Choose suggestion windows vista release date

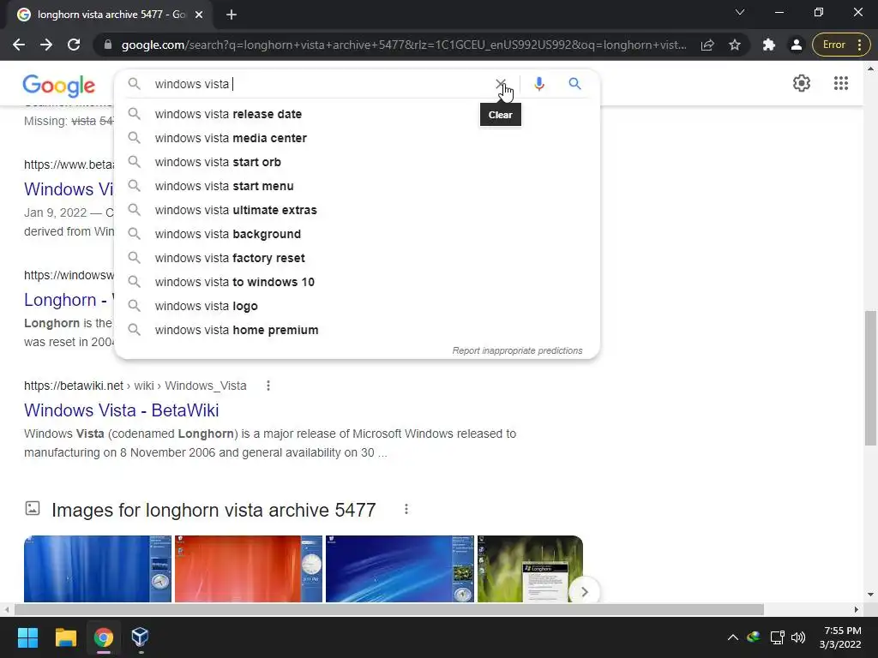pos(357,114)
